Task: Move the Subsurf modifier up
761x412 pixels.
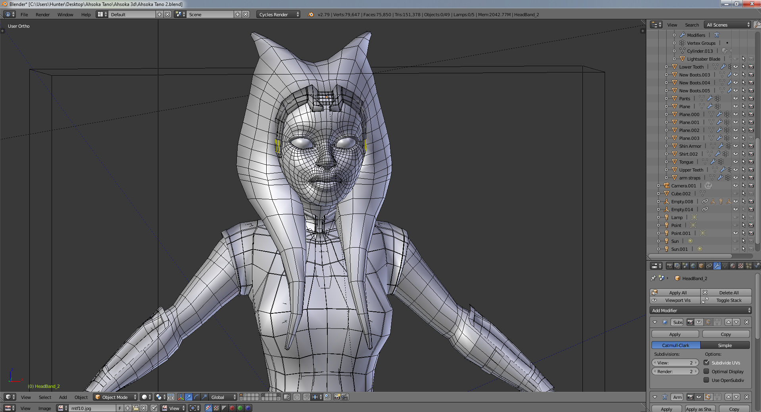Action: (728, 322)
